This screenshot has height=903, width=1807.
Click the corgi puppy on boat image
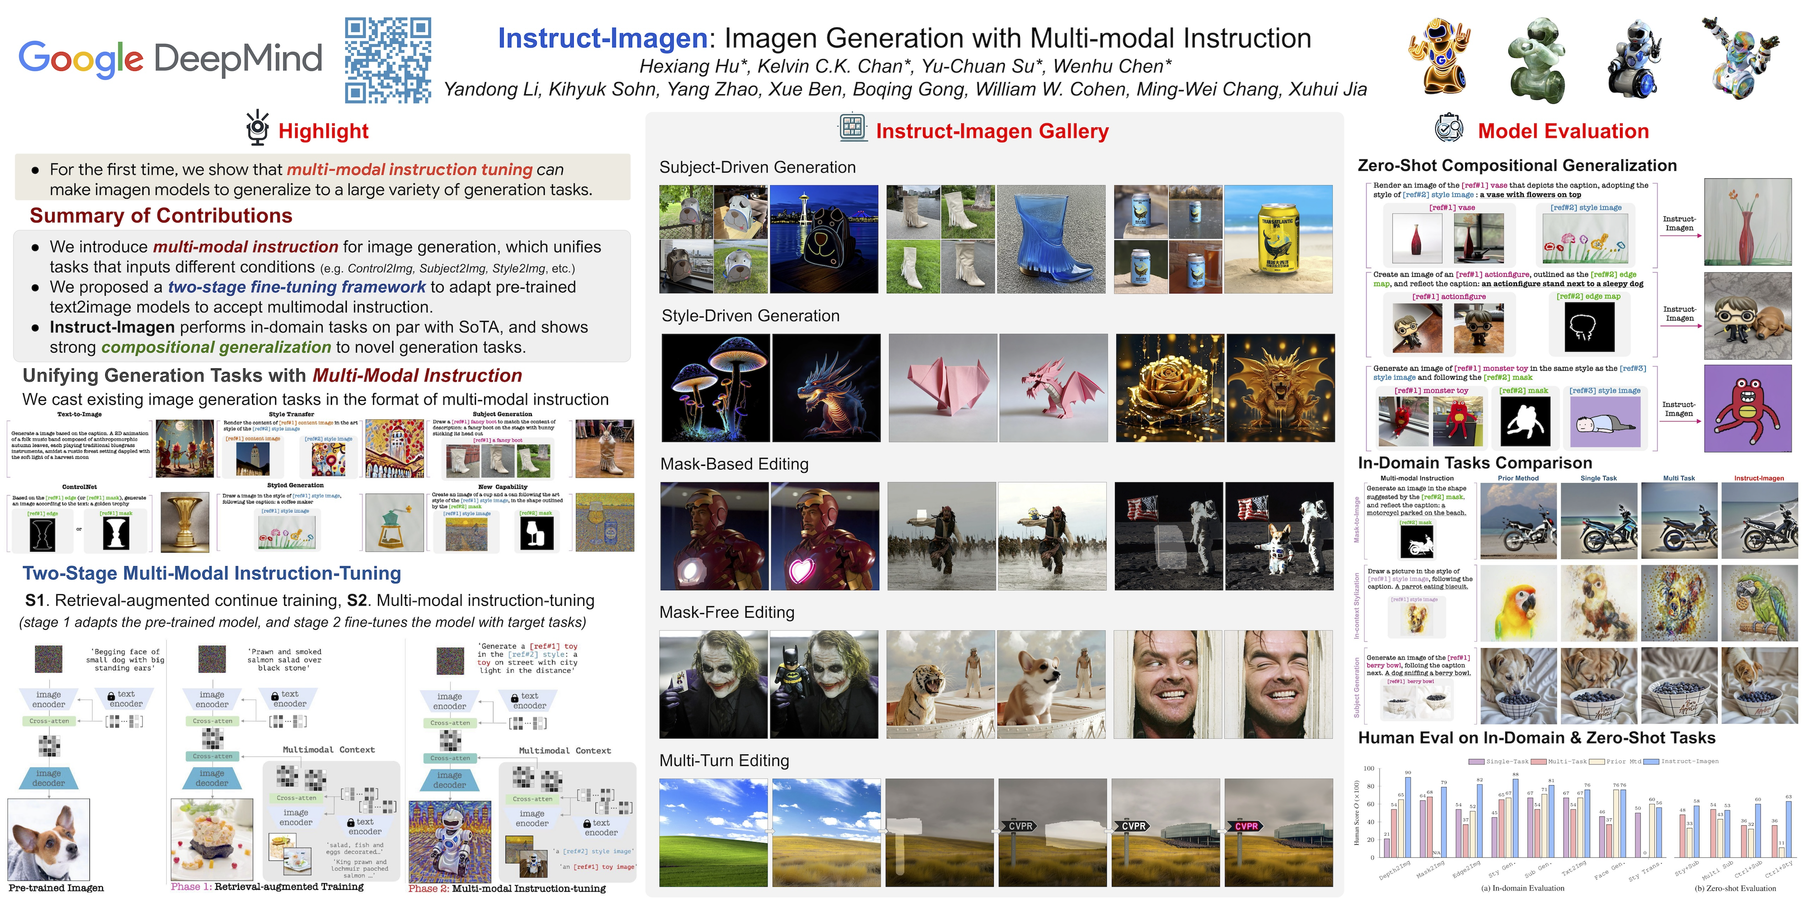pos(1051,684)
